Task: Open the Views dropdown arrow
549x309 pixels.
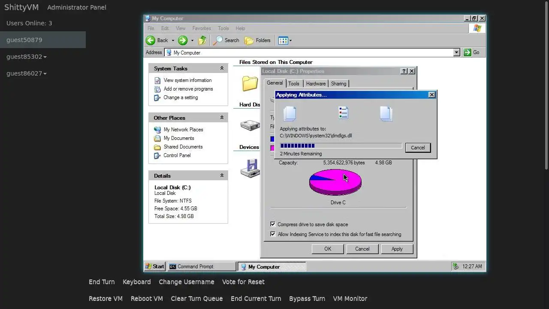Action: pos(290,41)
